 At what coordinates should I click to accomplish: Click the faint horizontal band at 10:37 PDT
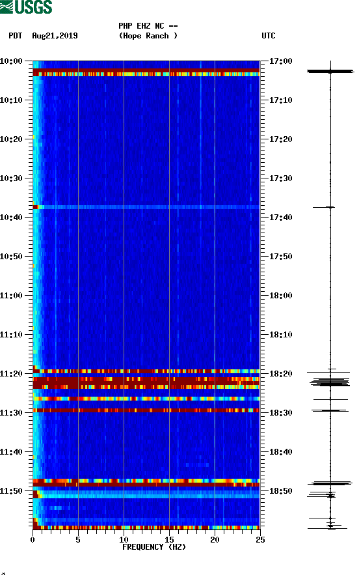click(x=146, y=207)
